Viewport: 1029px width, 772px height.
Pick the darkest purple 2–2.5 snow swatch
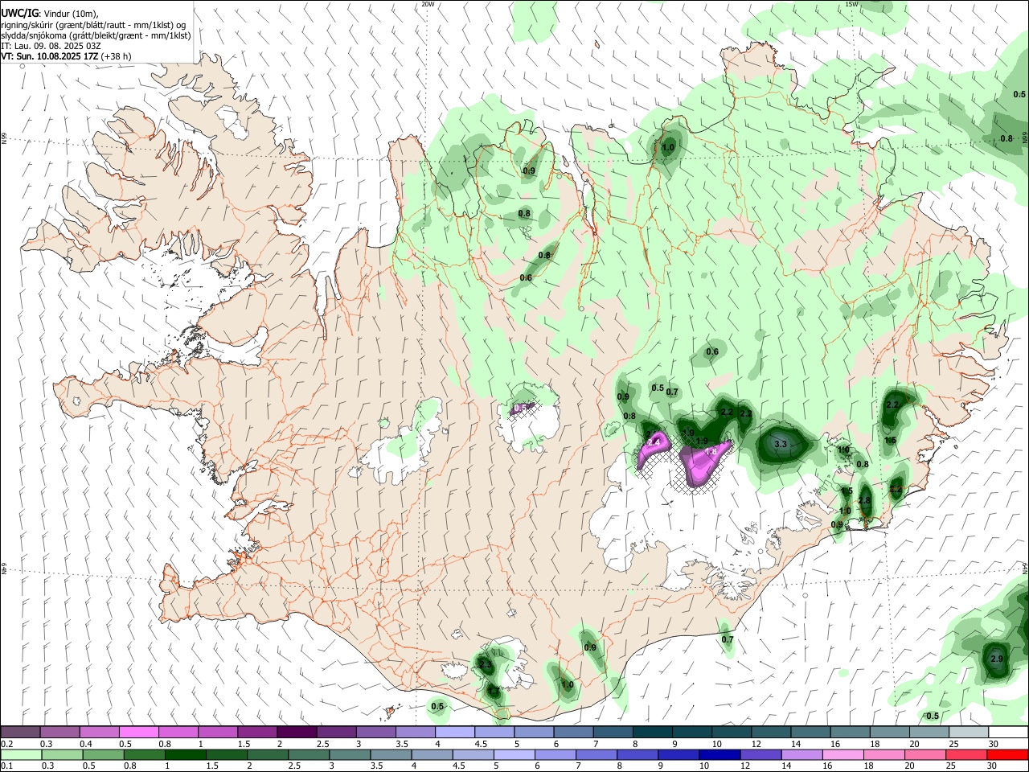296,732
